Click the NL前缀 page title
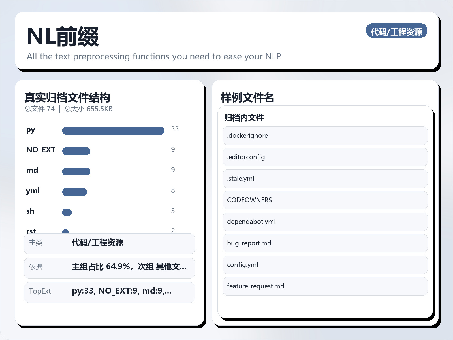The image size is (453, 340). tap(63, 37)
